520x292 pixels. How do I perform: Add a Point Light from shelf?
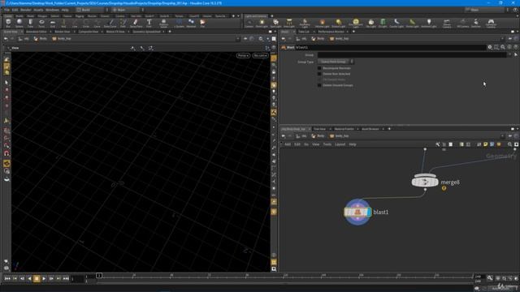(262, 24)
